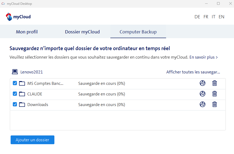This screenshot has width=234, height=154.
Task: Open the Dossier myCloud tab
Action: pyautogui.click(x=82, y=32)
